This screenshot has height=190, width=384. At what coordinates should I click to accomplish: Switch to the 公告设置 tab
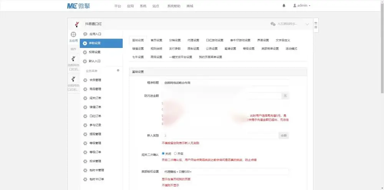coord(212,49)
